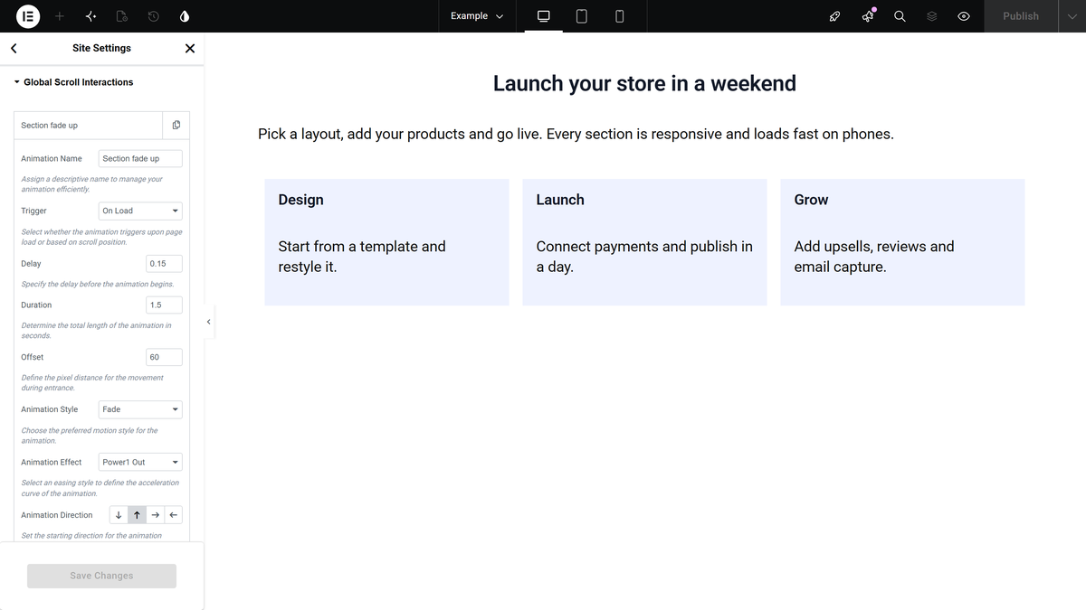Click 'Add upsells, reviews and email capture' text
1086x610 pixels.
coord(874,257)
